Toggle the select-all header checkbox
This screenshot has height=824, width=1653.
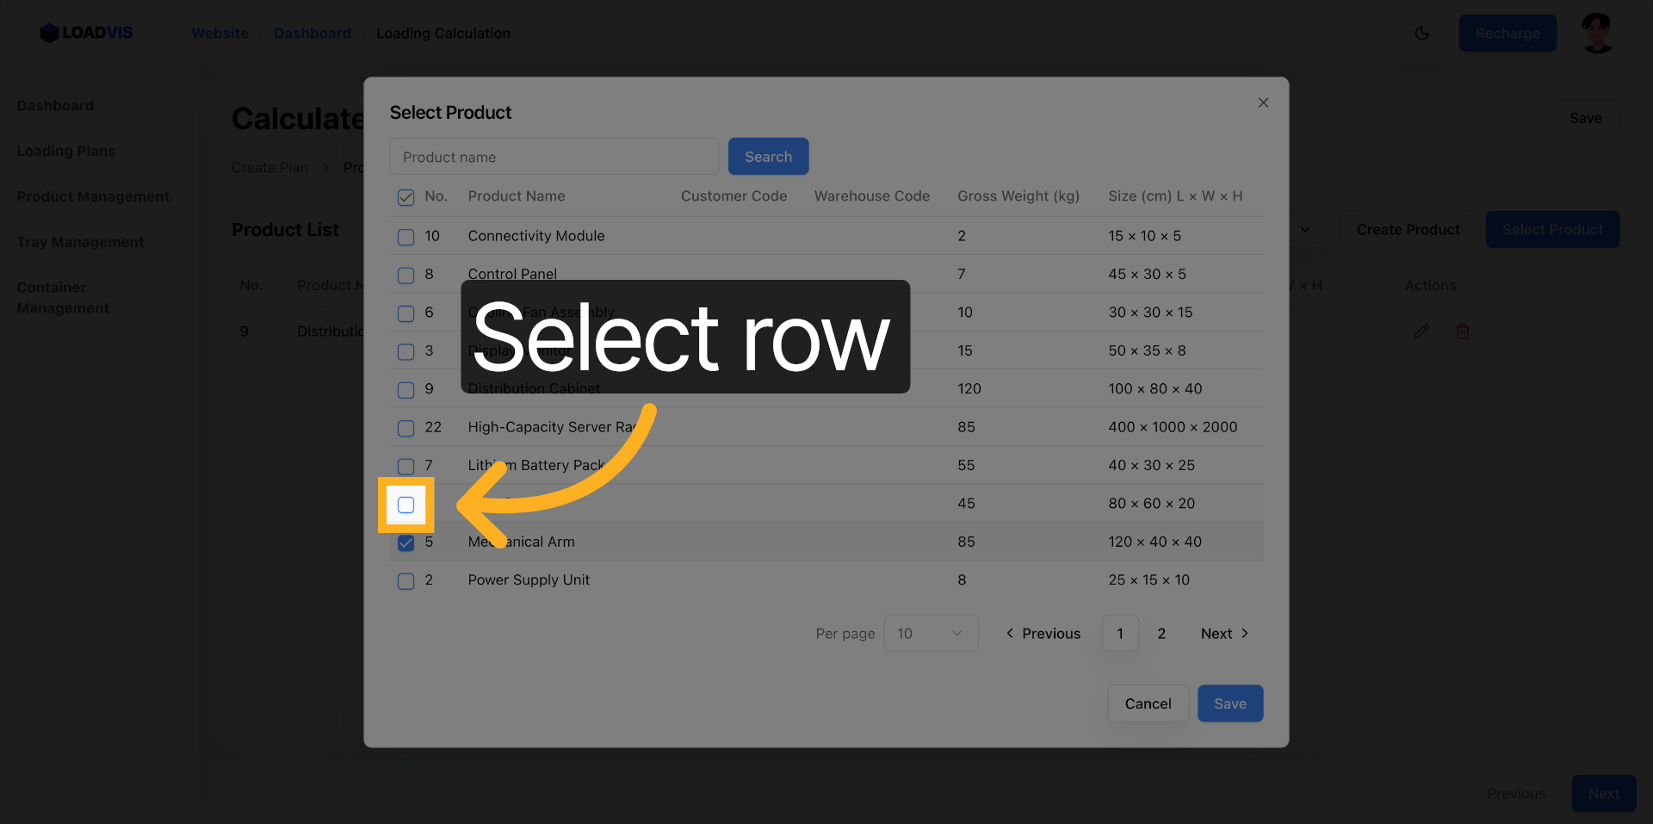(x=406, y=197)
